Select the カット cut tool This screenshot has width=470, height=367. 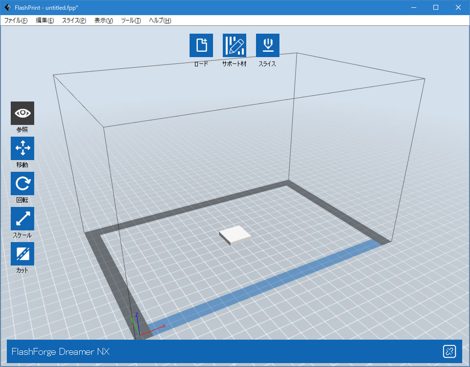[22, 254]
